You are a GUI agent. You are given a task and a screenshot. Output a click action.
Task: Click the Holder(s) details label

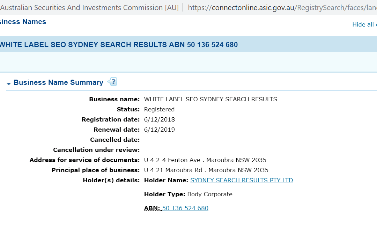point(111,180)
